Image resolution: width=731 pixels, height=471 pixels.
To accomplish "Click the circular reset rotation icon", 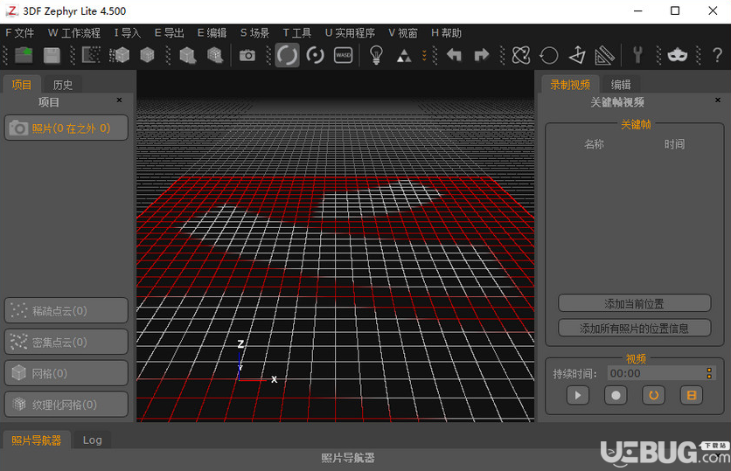I will pos(549,55).
